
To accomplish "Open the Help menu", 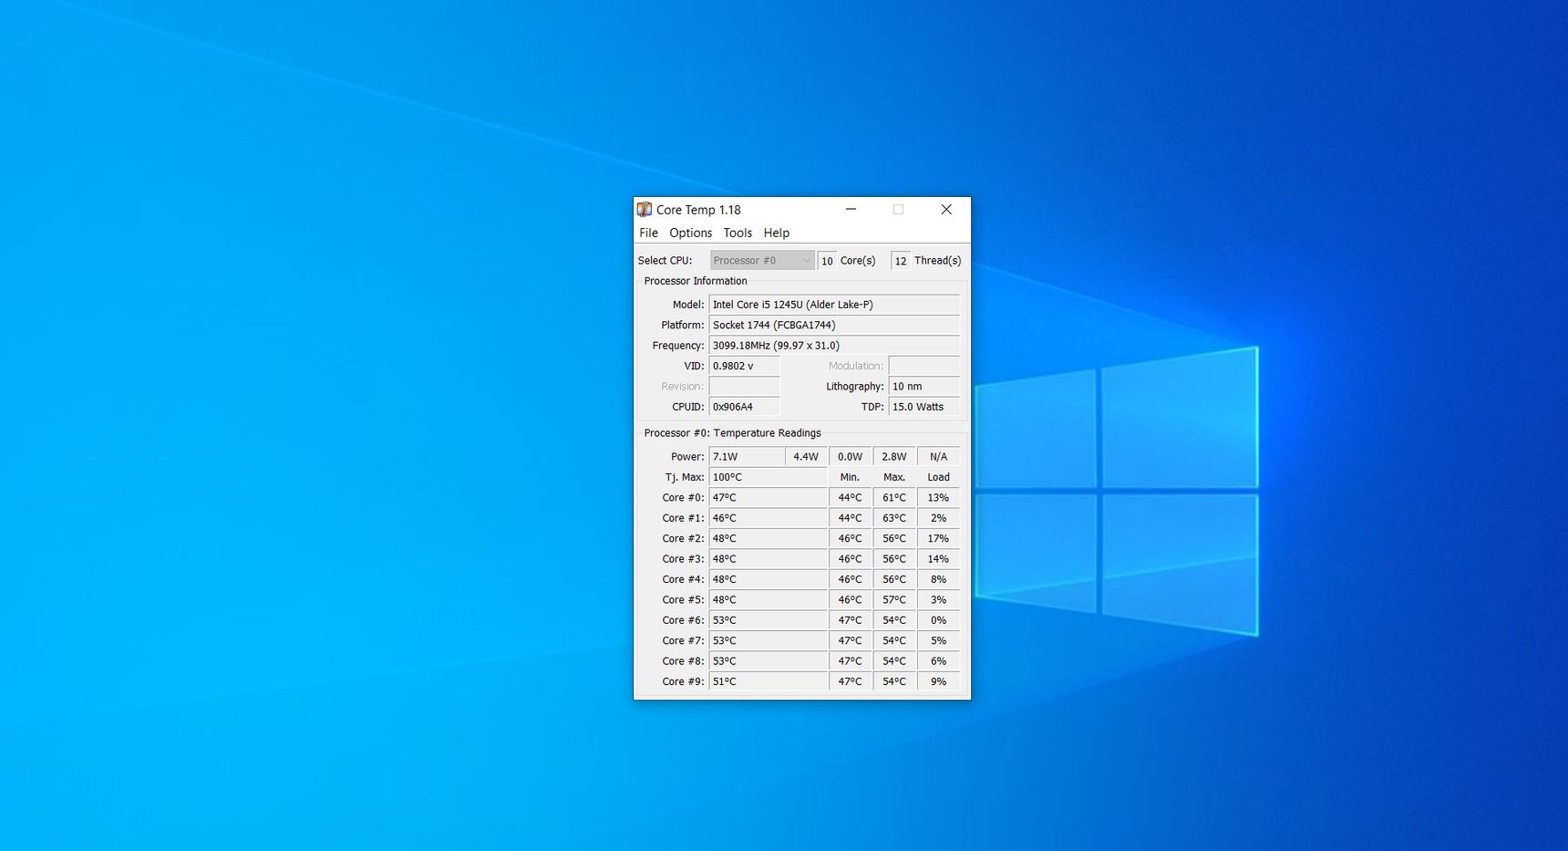I will tap(776, 234).
